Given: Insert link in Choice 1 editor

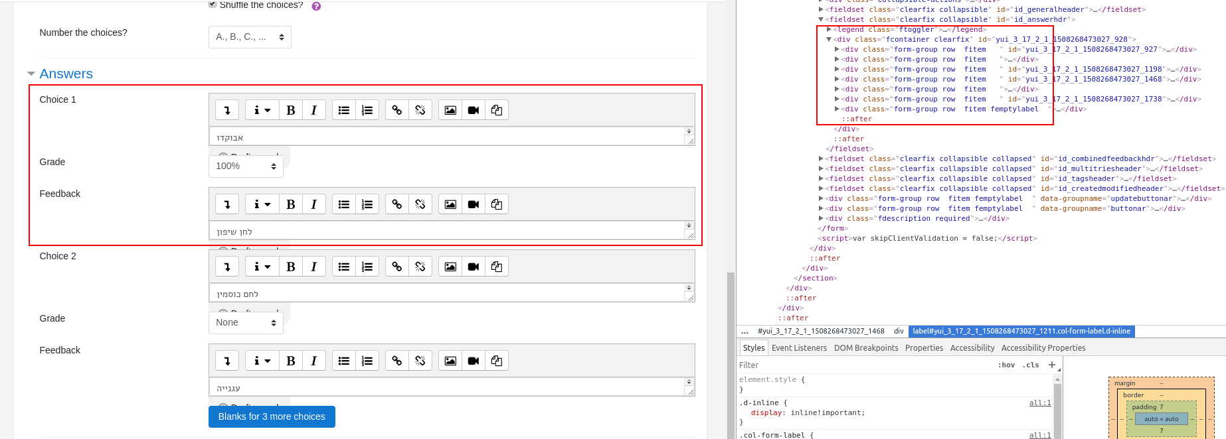Looking at the screenshot, I should [x=396, y=110].
